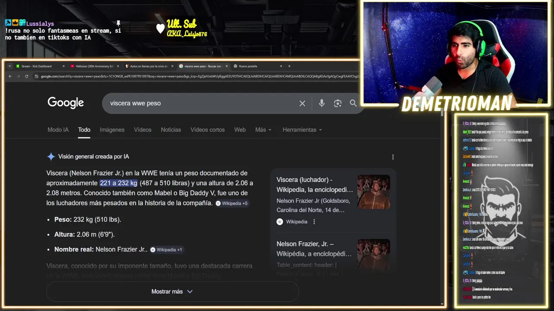
Task: Open the tab search dropdown arrow
Action: (x=10, y=66)
